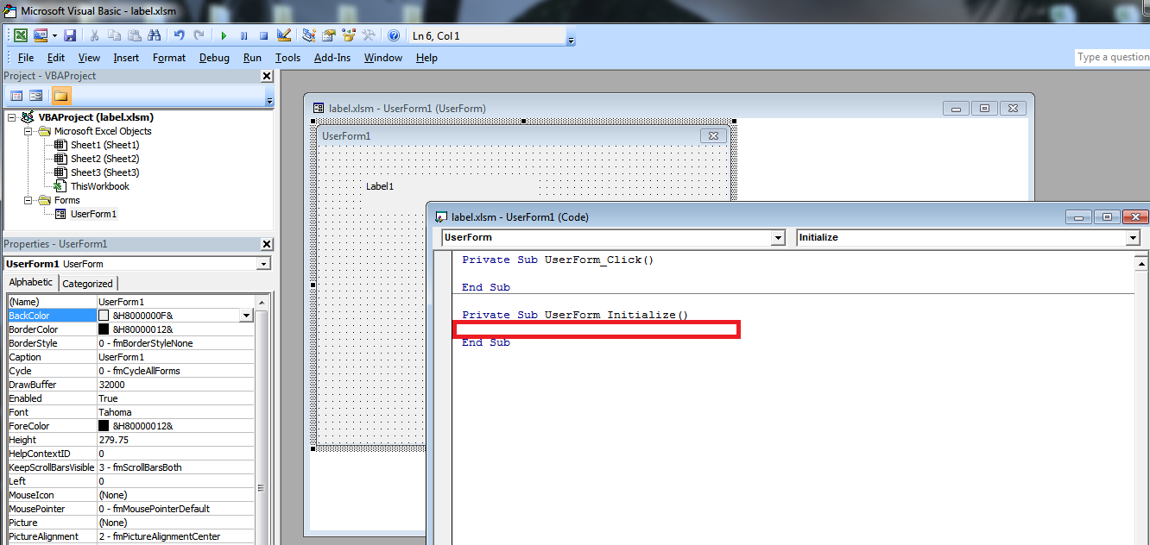Open the File menu

(x=26, y=58)
